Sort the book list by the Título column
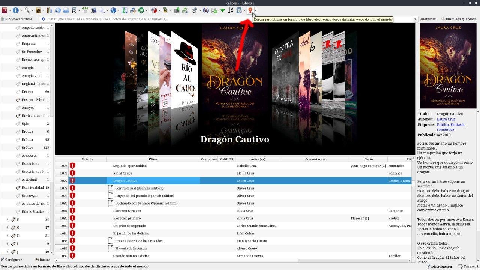The image size is (480, 270). [x=153, y=159]
